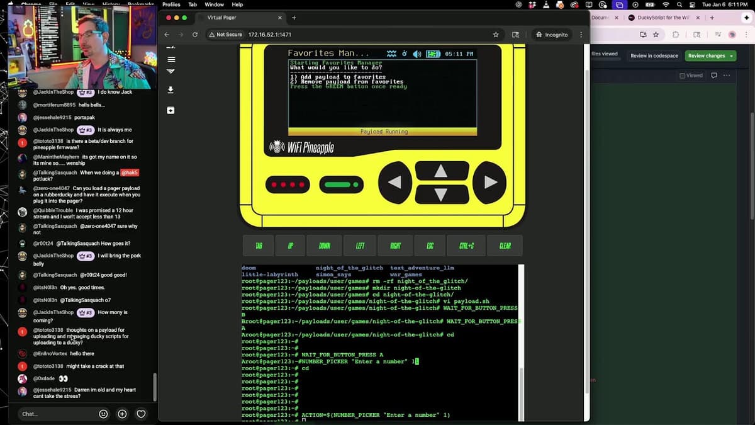The height and width of the screenshot is (425, 755).
Task: Open the Window menu in the menu bar
Action: [x=215, y=4]
